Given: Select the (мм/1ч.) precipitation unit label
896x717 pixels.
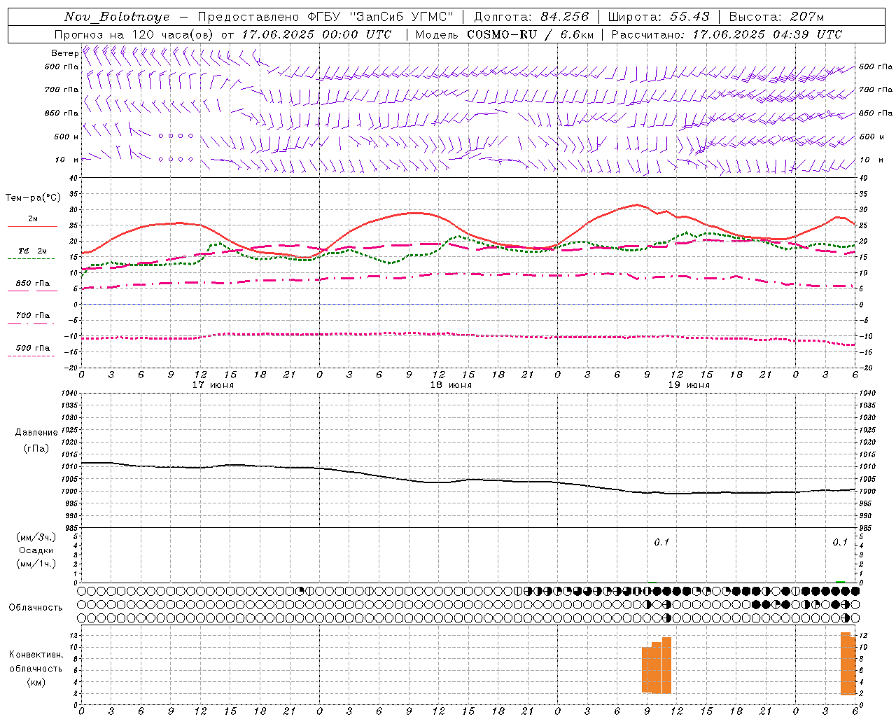Looking at the screenshot, I should click(36, 564).
